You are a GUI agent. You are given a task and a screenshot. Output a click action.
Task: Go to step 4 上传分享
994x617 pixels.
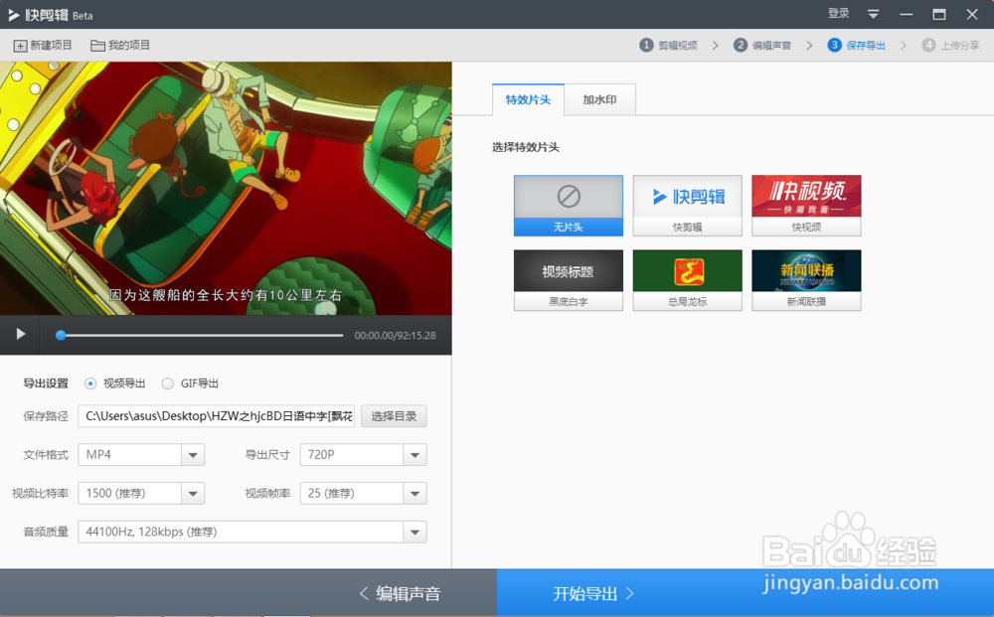tap(950, 45)
